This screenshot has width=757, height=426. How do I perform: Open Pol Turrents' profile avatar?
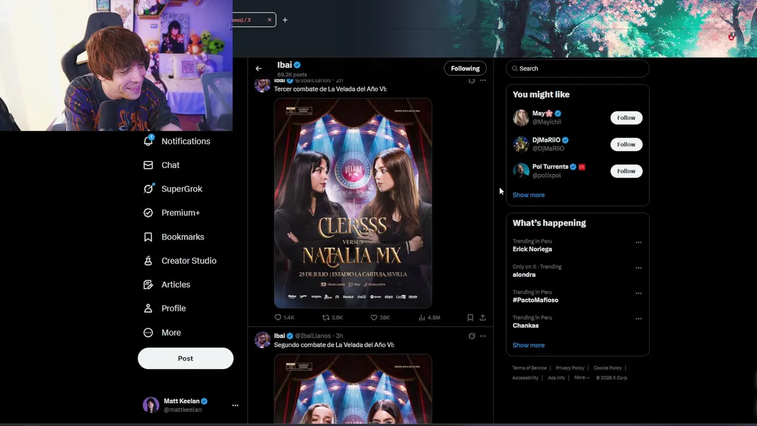(x=521, y=171)
